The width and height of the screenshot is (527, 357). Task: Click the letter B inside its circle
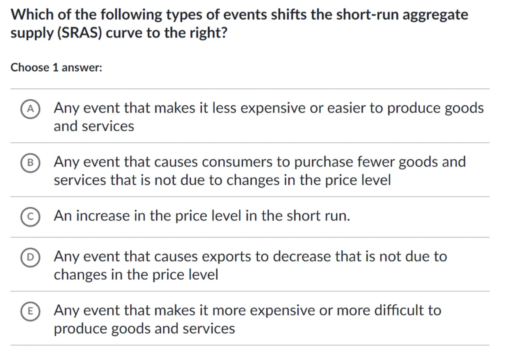pos(30,163)
